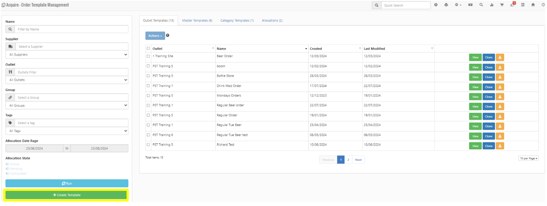
Task: Click the Filter by Name input field
Action: (72, 29)
